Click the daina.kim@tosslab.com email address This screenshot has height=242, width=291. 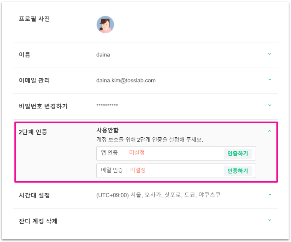(126, 80)
